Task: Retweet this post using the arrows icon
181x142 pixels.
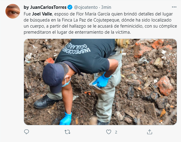Action: pyautogui.click(x=67, y=132)
